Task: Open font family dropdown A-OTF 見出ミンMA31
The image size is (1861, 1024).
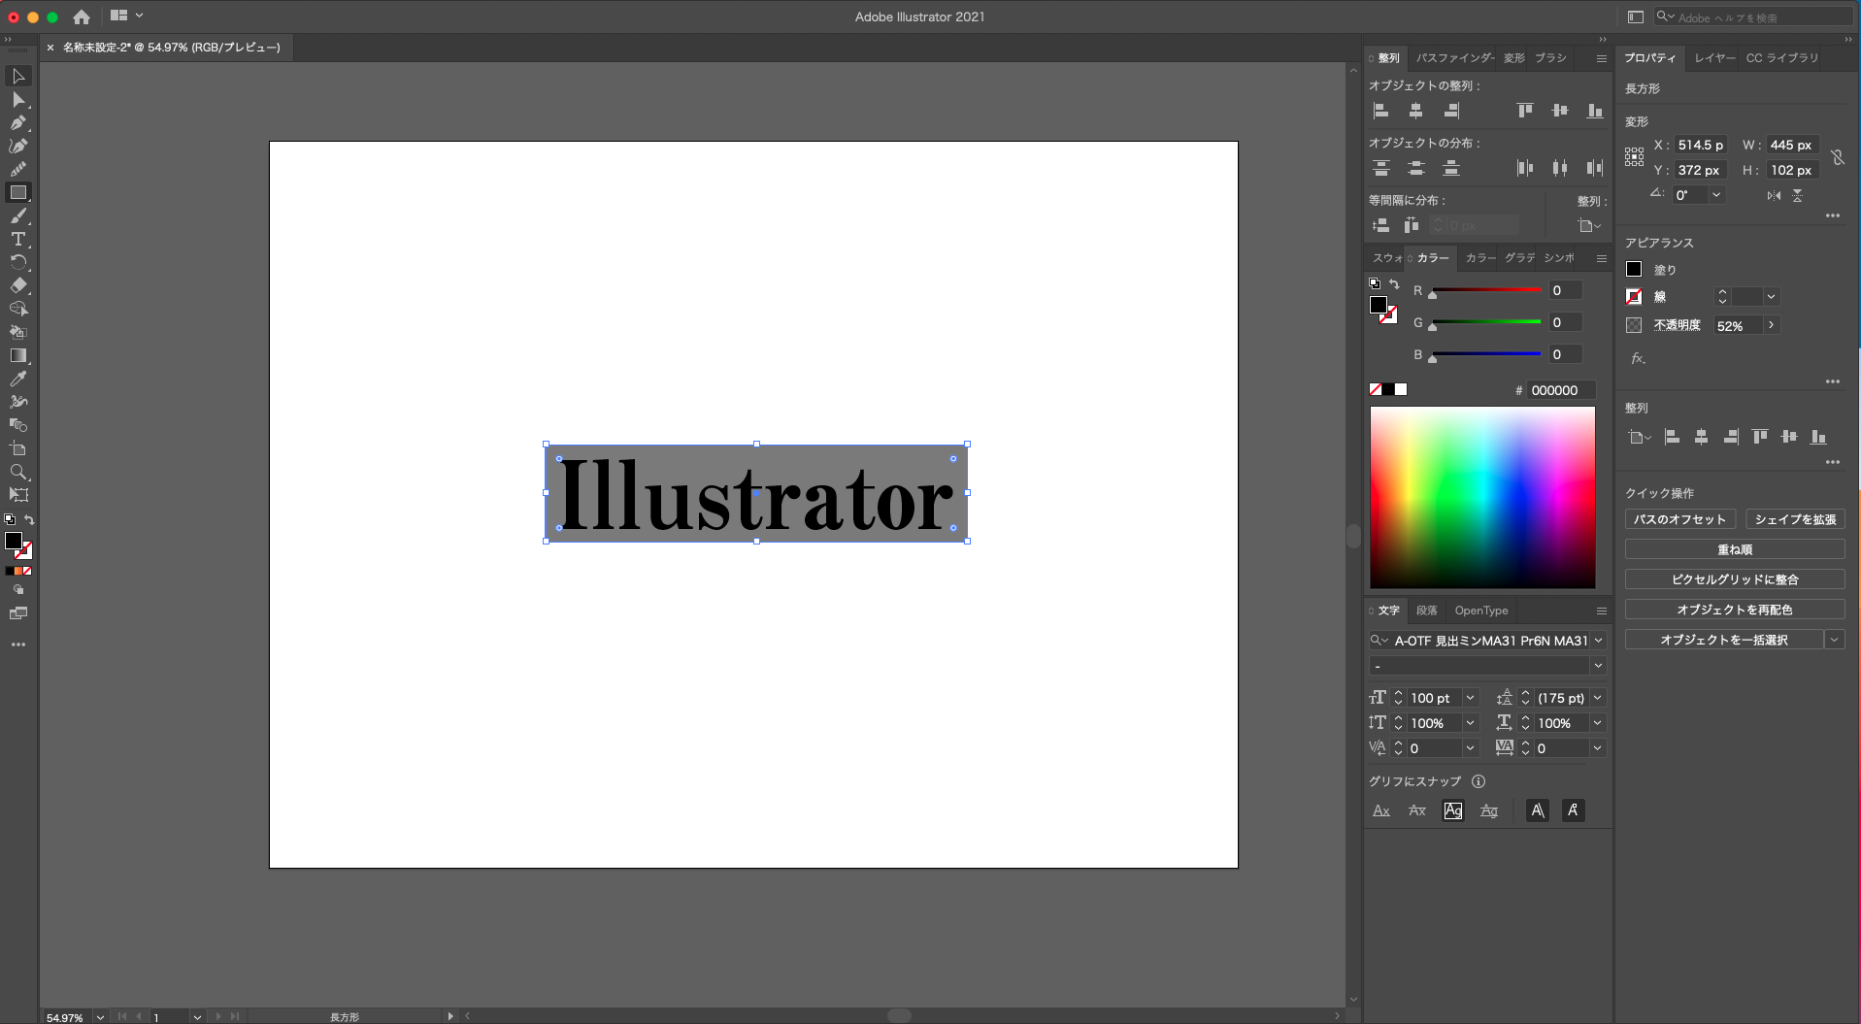Action: (x=1598, y=641)
